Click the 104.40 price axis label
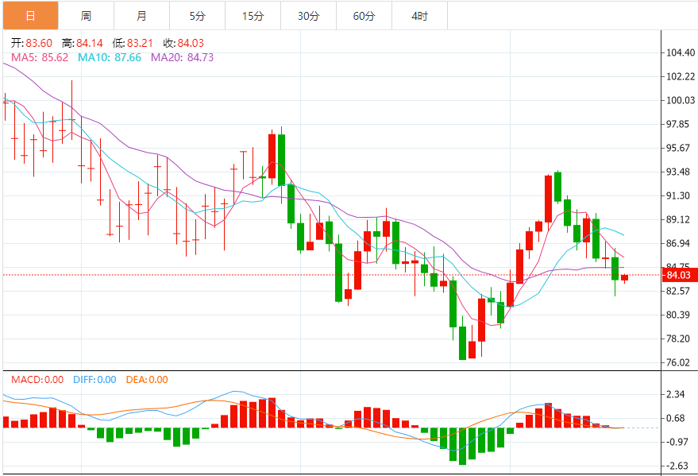The image size is (698, 476). tap(681, 52)
